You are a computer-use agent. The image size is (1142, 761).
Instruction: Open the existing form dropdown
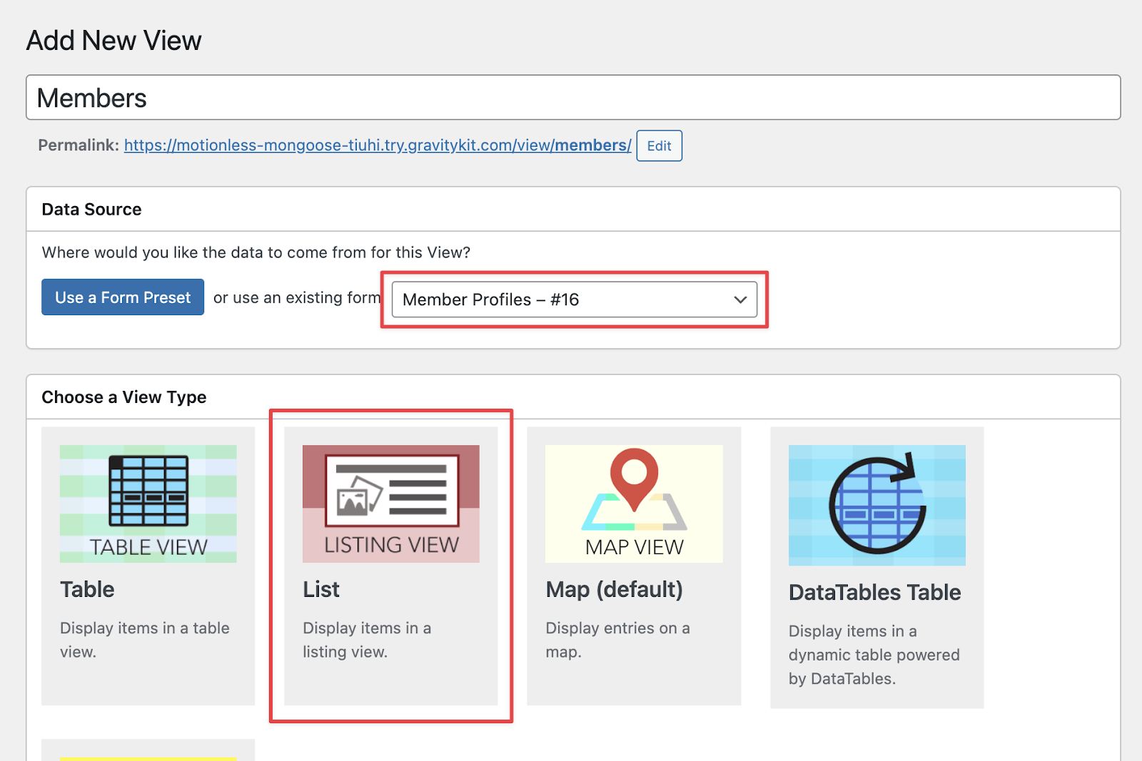(x=575, y=300)
